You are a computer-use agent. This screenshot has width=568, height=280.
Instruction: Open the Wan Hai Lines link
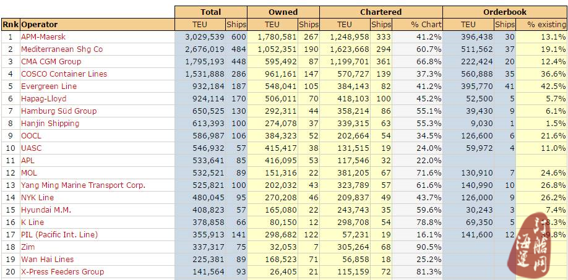[x=47, y=259]
